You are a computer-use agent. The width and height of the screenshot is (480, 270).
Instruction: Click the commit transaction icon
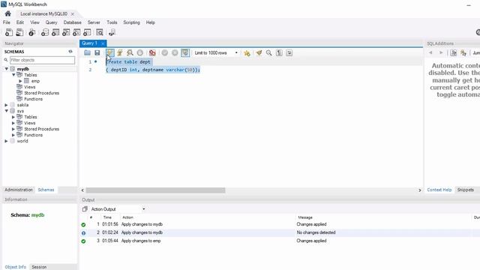165,53
